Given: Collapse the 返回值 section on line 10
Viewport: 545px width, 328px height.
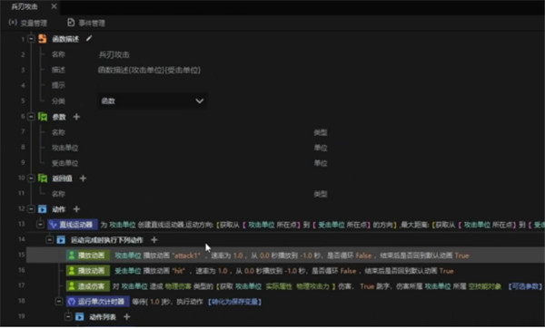Looking at the screenshot, I should [x=31, y=178].
